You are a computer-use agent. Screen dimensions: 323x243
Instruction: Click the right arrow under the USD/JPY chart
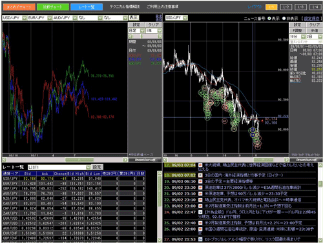pos(286,160)
